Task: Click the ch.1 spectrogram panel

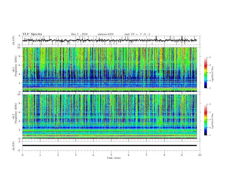Action: click(110, 69)
